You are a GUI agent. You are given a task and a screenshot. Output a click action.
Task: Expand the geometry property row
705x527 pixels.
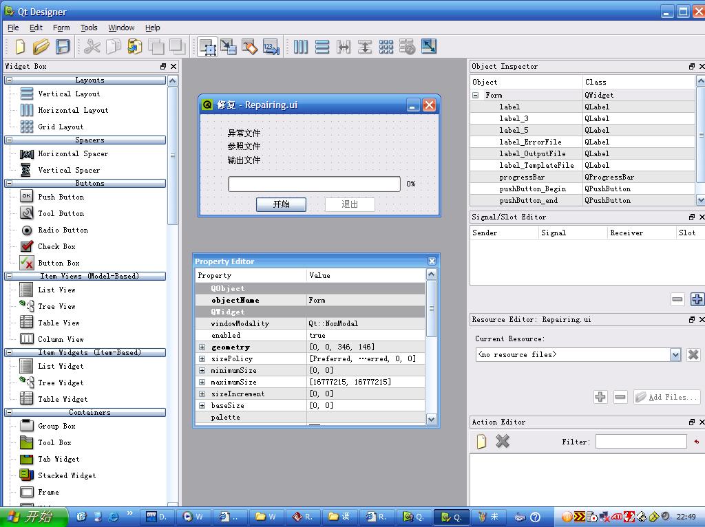tap(202, 347)
